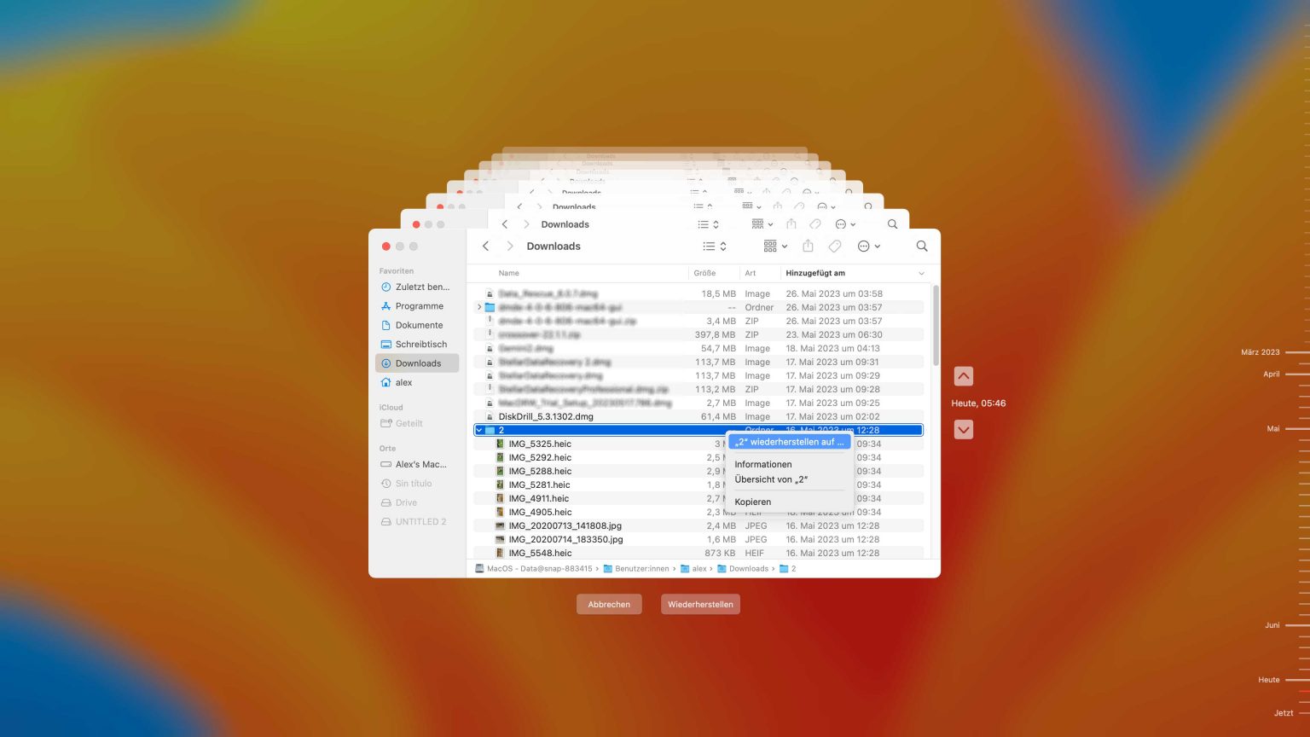The image size is (1310, 737).
Task: Sort by the Größe column header
Action: 704,273
